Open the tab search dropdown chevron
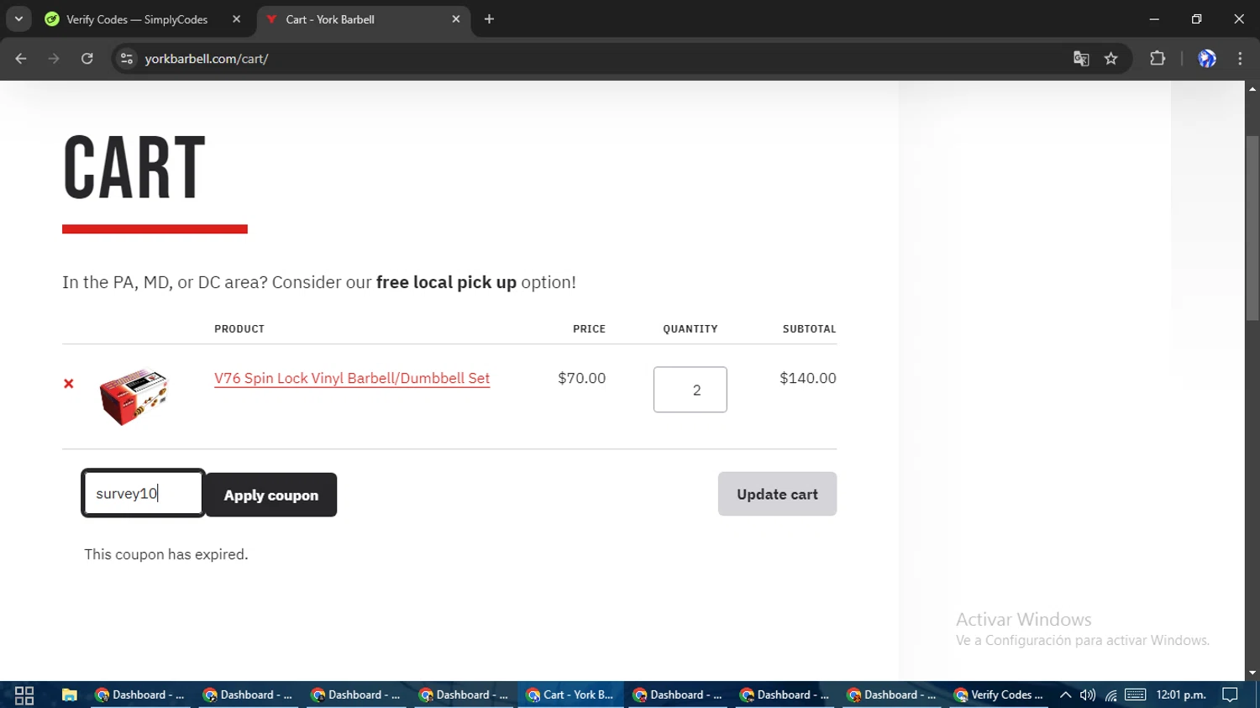Image resolution: width=1260 pixels, height=708 pixels. click(18, 18)
